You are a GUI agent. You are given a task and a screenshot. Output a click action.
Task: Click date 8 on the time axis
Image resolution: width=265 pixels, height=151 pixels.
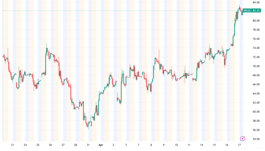pyautogui.click(x=151, y=145)
